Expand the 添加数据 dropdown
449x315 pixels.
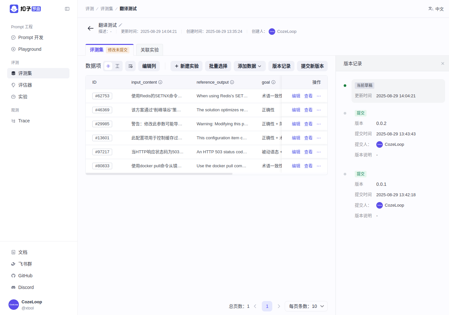[249, 66]
